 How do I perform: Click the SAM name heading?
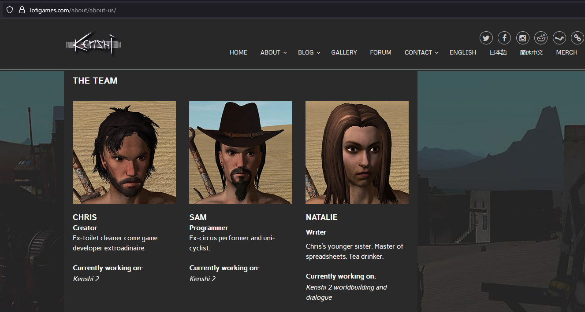click(198, 217)
